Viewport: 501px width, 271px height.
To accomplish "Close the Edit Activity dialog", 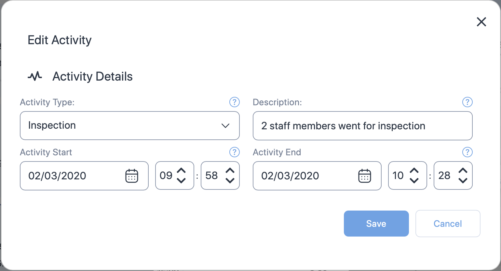I will tap(481, 22).
